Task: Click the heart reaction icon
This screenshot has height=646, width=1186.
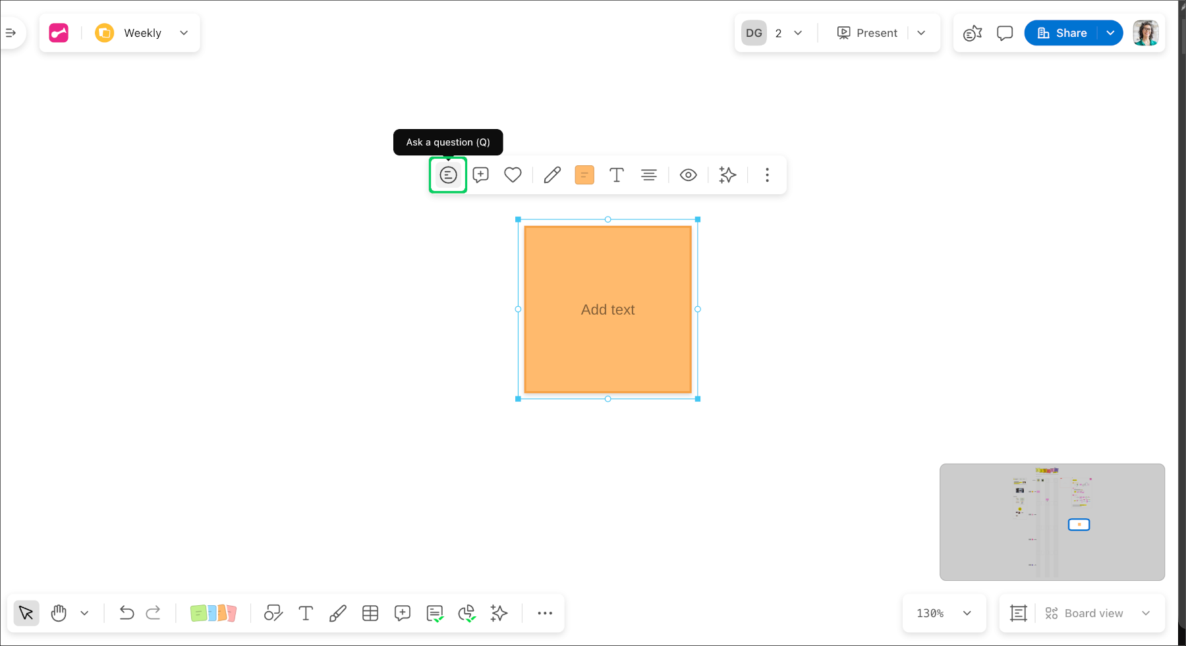Action: tap(513, 175)
